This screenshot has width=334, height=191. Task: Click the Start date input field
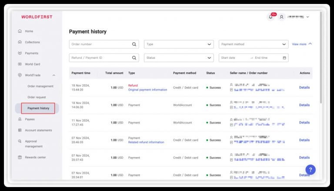[234, 58]
